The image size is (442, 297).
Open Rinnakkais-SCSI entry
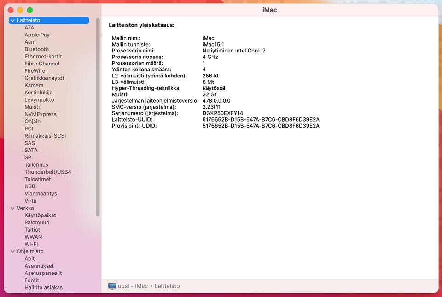[45, 136]
